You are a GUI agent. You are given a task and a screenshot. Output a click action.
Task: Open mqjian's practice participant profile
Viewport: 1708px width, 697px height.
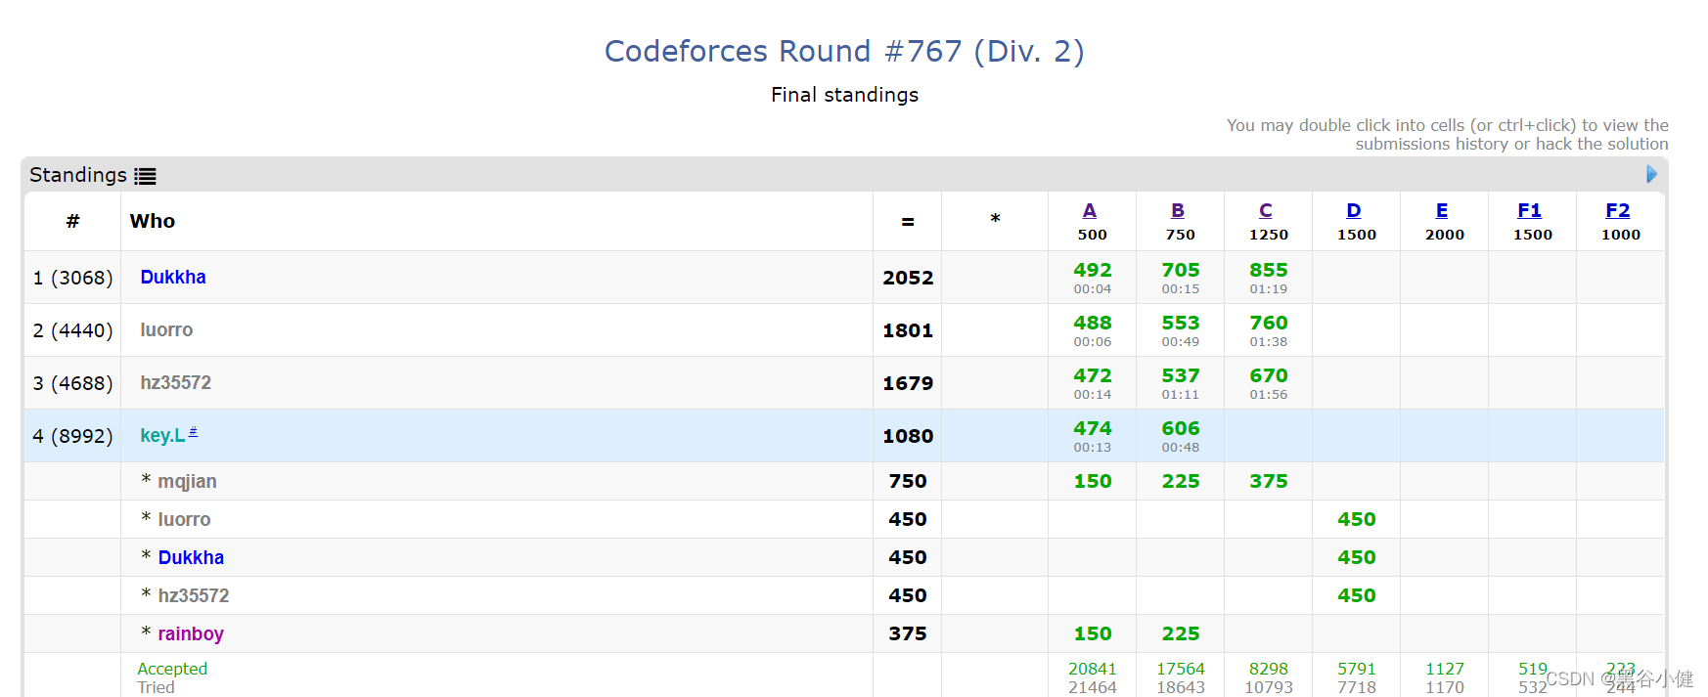point(188,481)
